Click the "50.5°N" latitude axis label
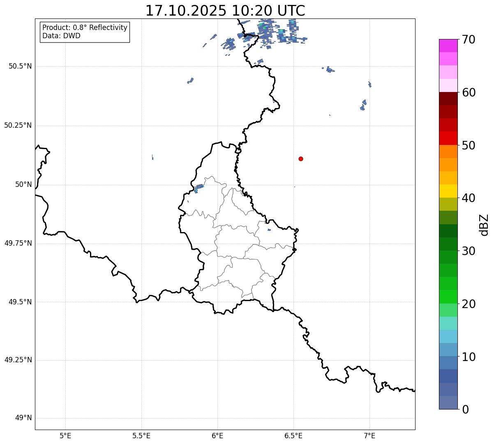Image resolution: width=494 pixels, height=444 pixels. tap(20, 66)
